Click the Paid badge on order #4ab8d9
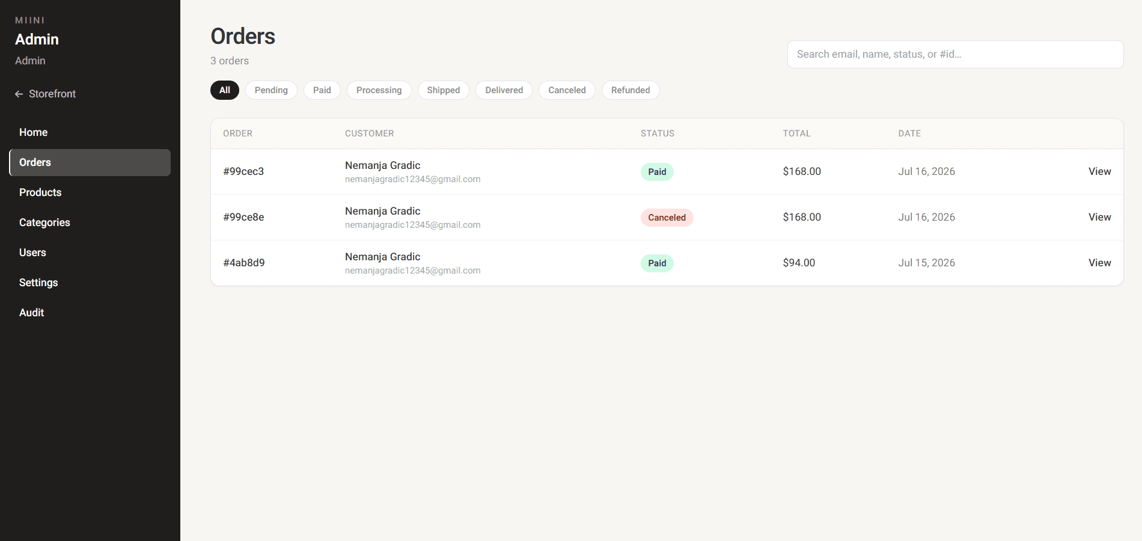Image resolution: width=1142 pixels, height=541 pixels. coord(657,263)
